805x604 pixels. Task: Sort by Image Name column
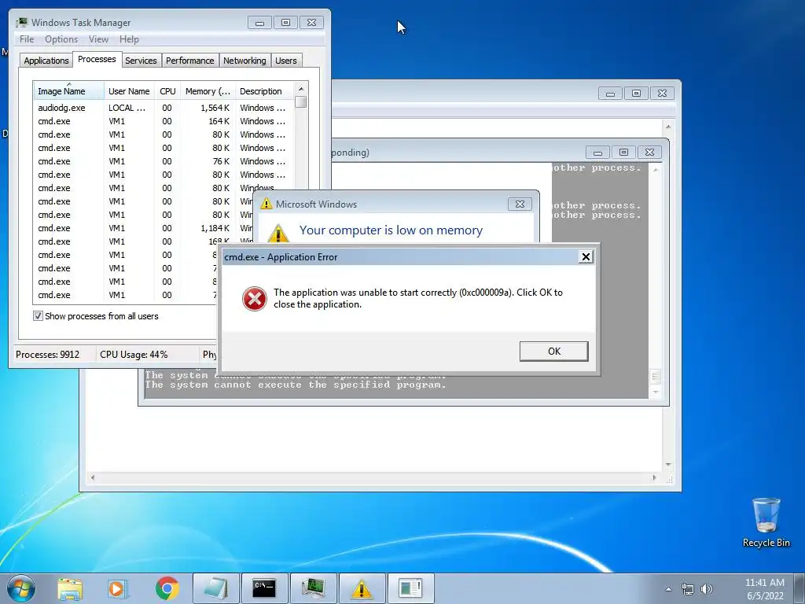coord(69,91)
